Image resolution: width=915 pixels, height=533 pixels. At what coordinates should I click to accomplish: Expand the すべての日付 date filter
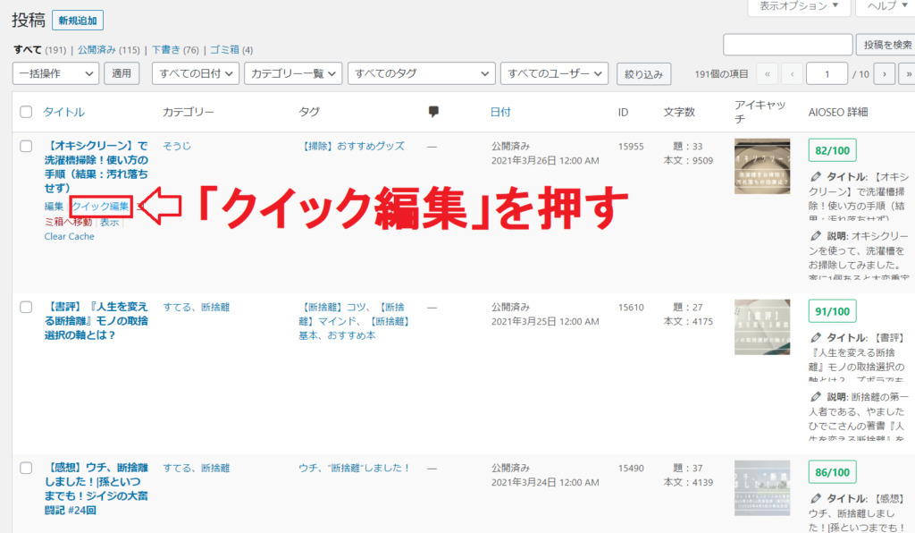[x=195, y=73]
